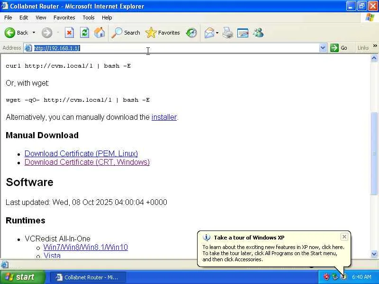Go back with the green Back arrow

tap(16, 33)
